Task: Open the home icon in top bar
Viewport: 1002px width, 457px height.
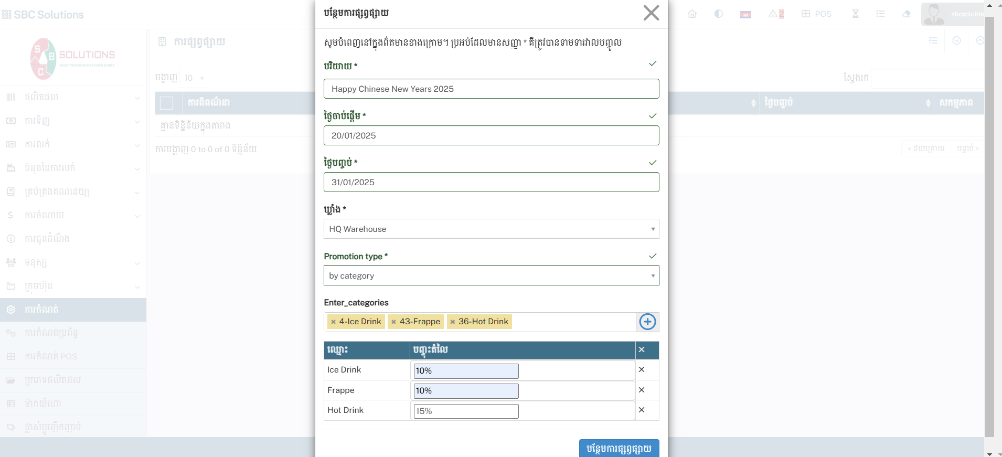Action: click(692, 14)
